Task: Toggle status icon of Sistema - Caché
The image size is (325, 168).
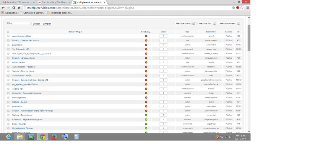Action: [146, 102]
